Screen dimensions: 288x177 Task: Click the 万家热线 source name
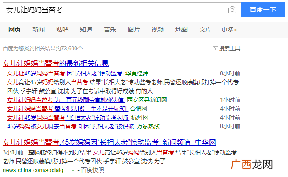coord(148,126)
